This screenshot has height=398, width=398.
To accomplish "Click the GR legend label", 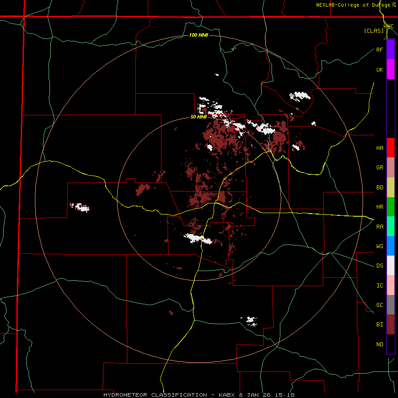I will (379, 168).
